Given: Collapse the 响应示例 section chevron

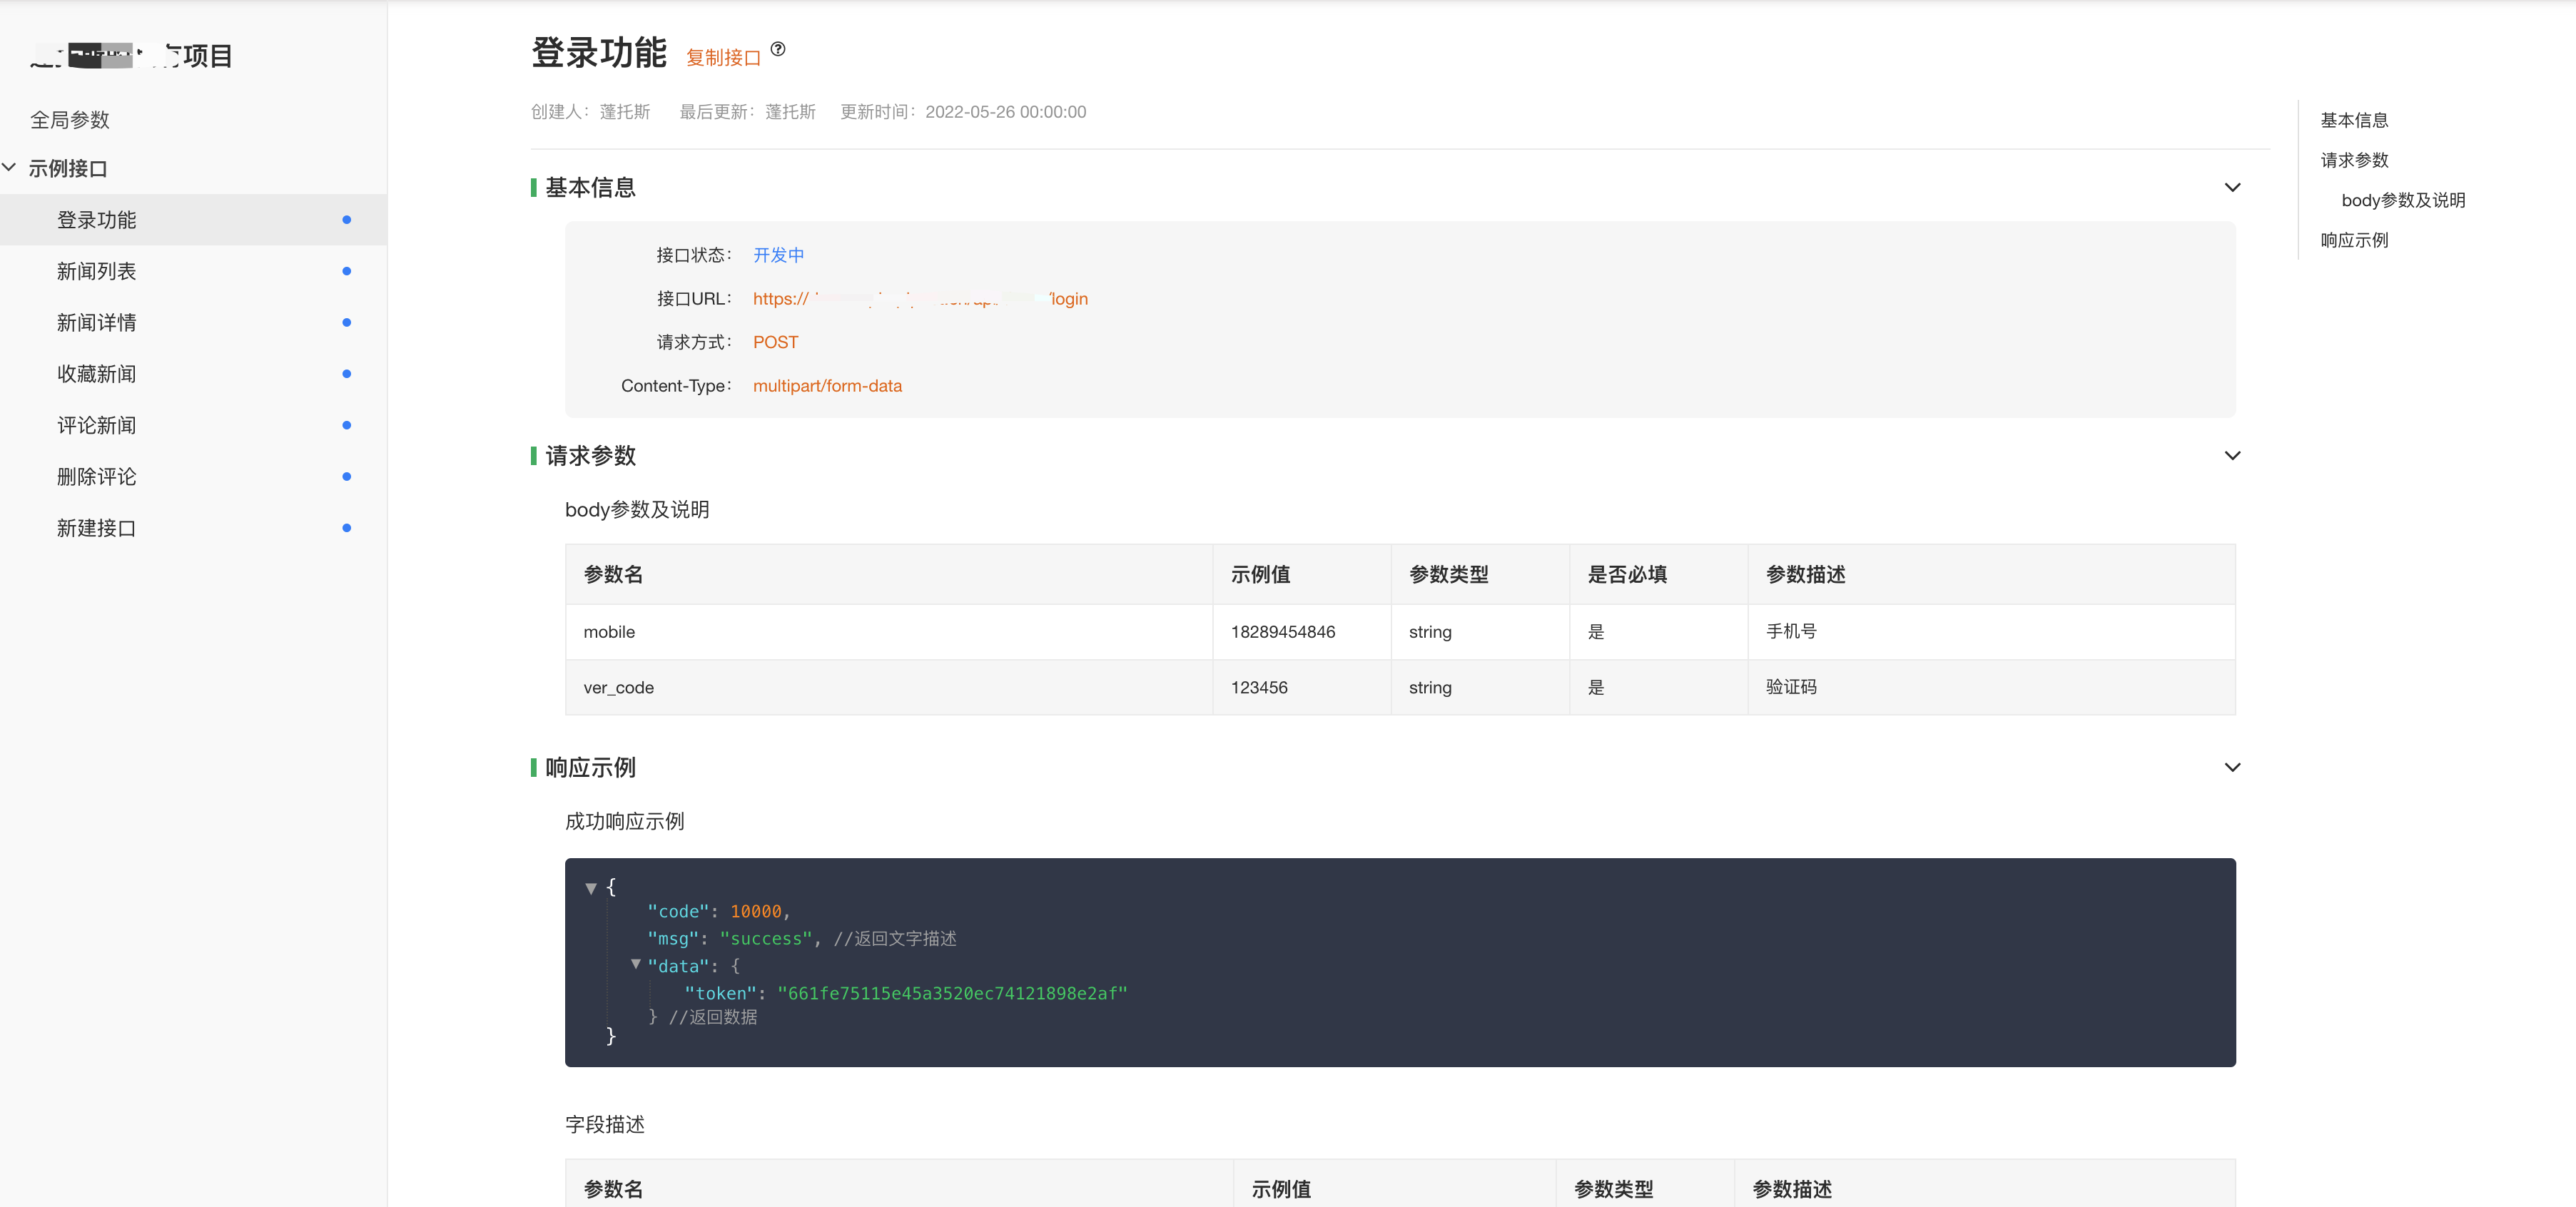Looking at the screenshot, I should (x=2232, y=768).
